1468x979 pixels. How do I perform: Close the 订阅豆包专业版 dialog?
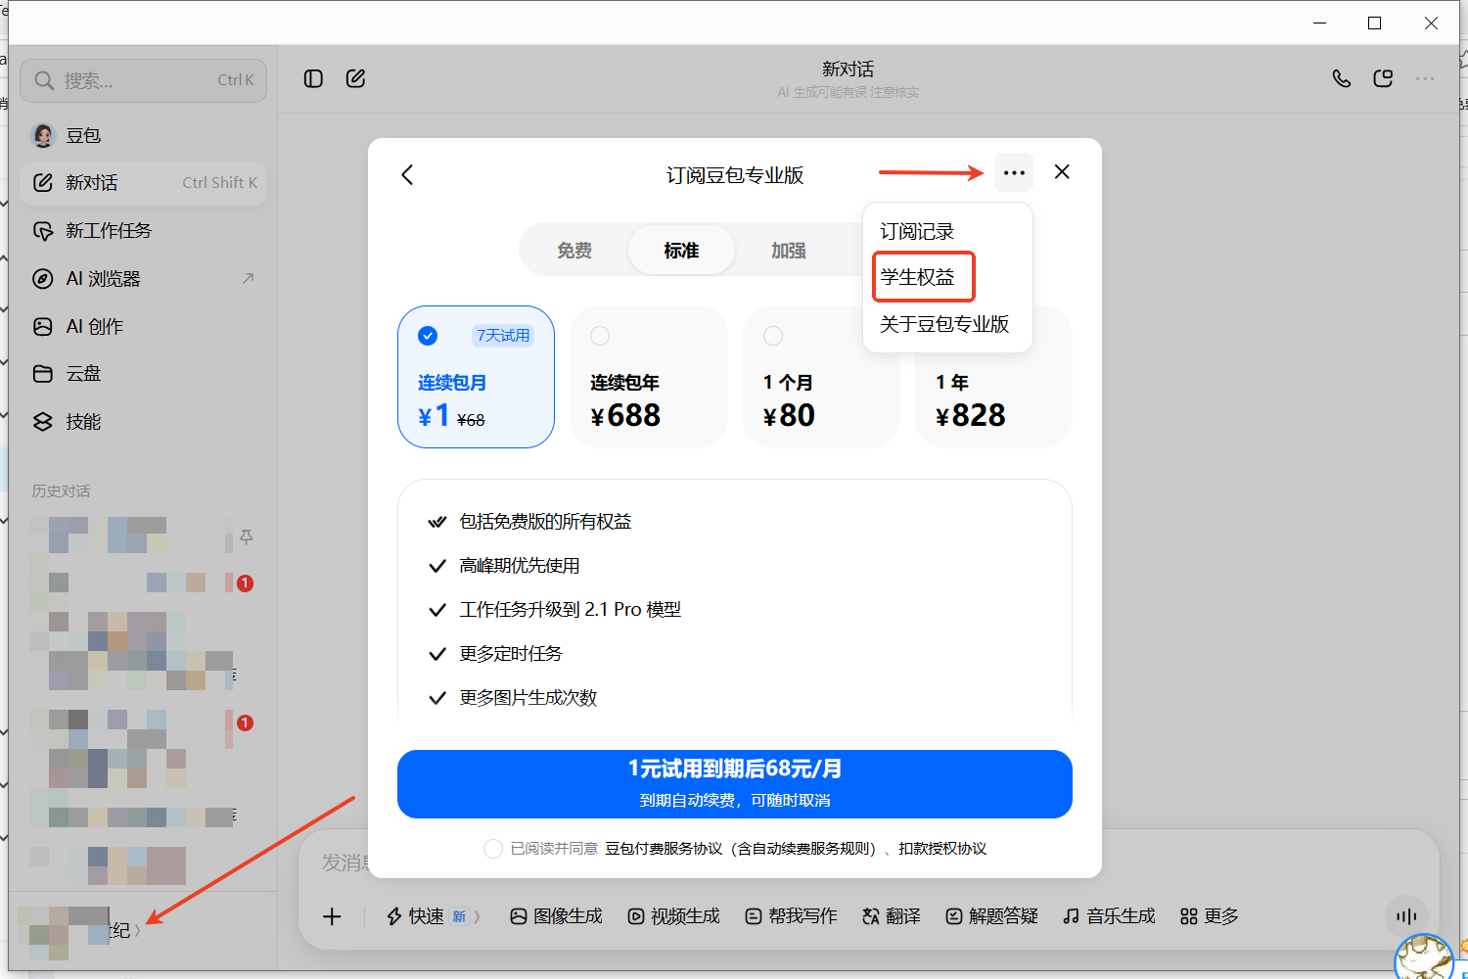coord(1062,172)
